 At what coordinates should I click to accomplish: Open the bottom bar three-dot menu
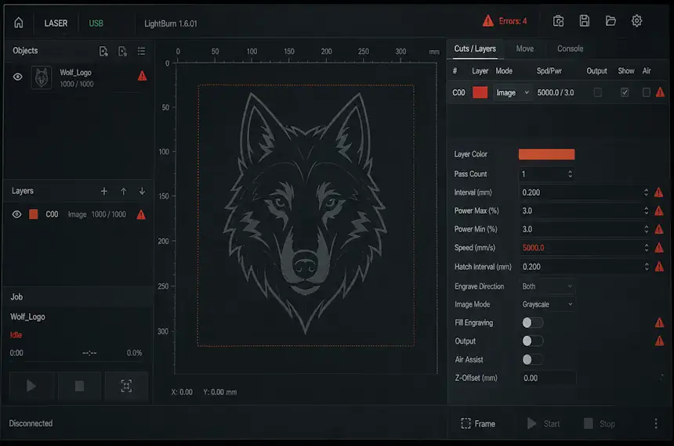[x=656, y=423]
